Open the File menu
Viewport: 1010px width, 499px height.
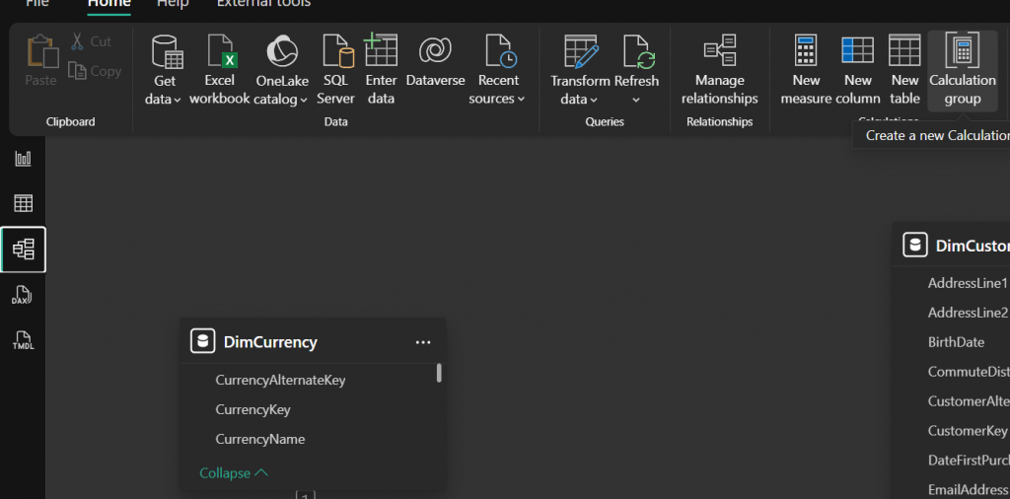click(x=36, y=4)
